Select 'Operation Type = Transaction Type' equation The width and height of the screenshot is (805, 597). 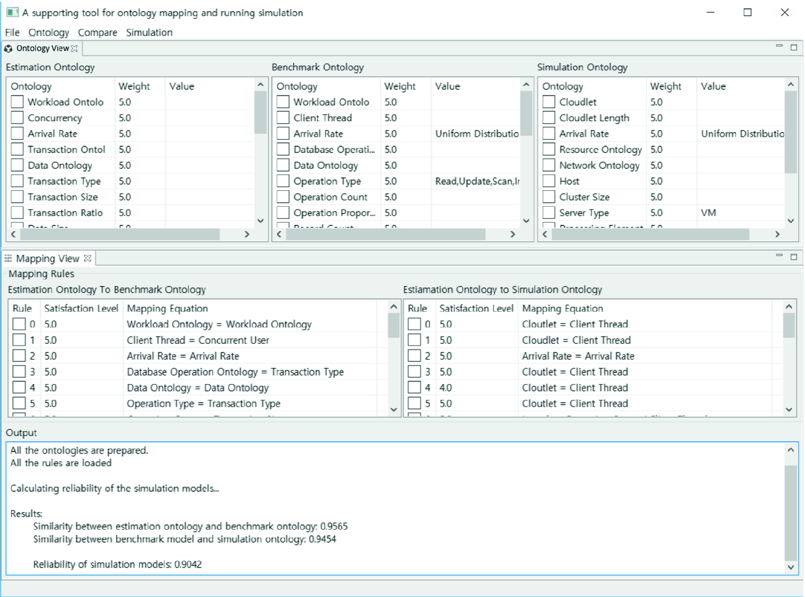click(x=203, y=403)
